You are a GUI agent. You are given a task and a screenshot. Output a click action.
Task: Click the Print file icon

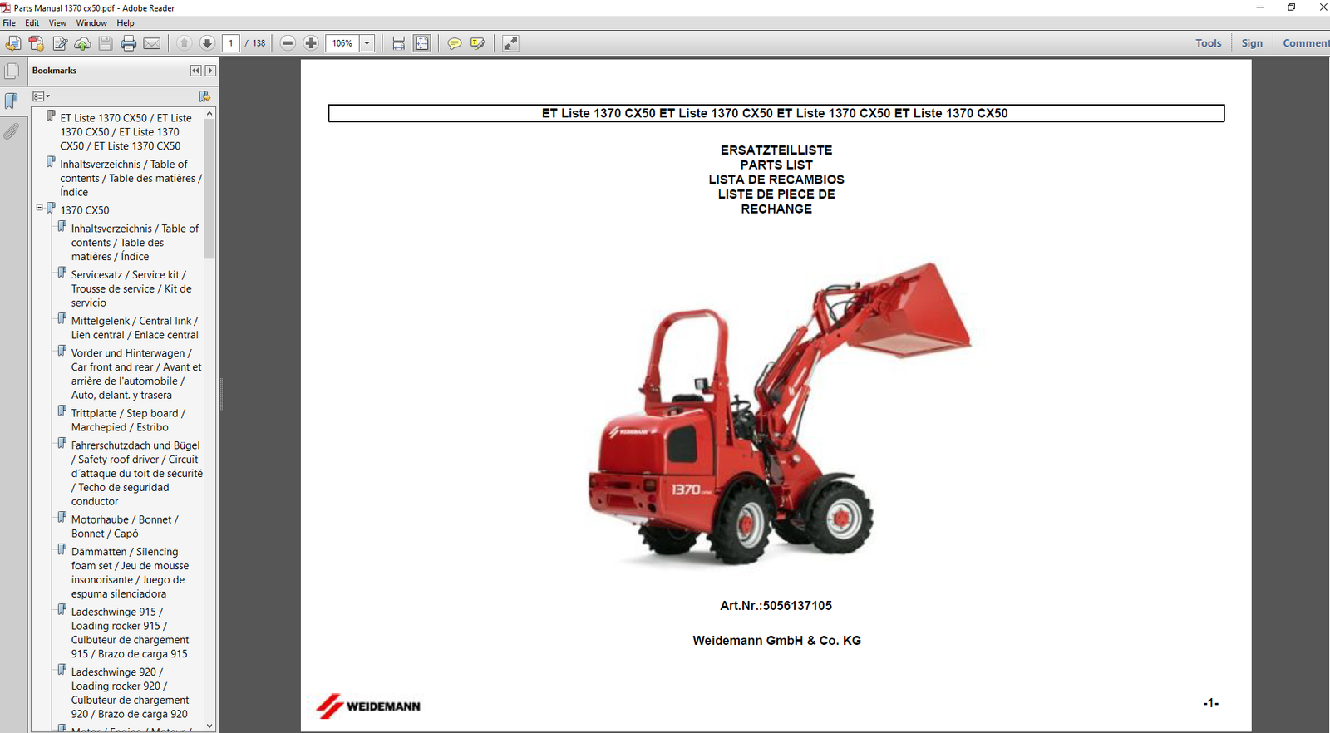tap(129, 43)
